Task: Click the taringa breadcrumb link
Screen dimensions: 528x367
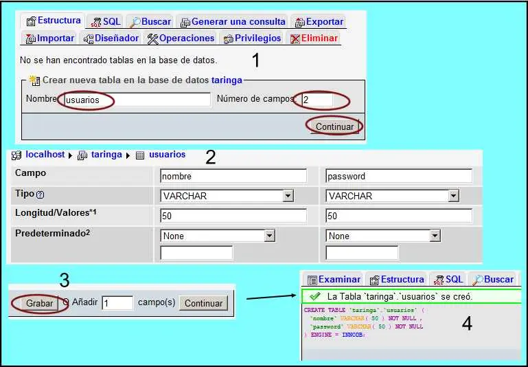Action: (x=106, y=155)
